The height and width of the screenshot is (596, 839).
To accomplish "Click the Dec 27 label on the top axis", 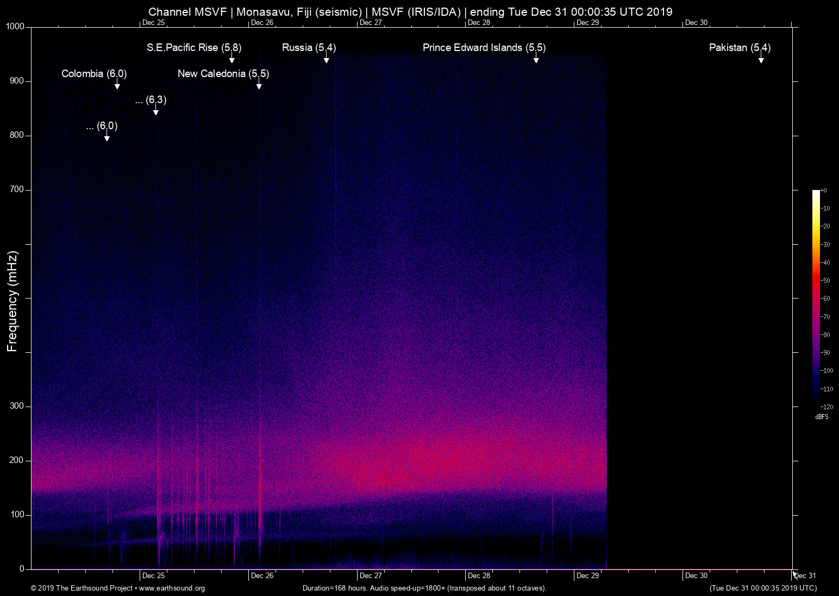I will point(371,23).
